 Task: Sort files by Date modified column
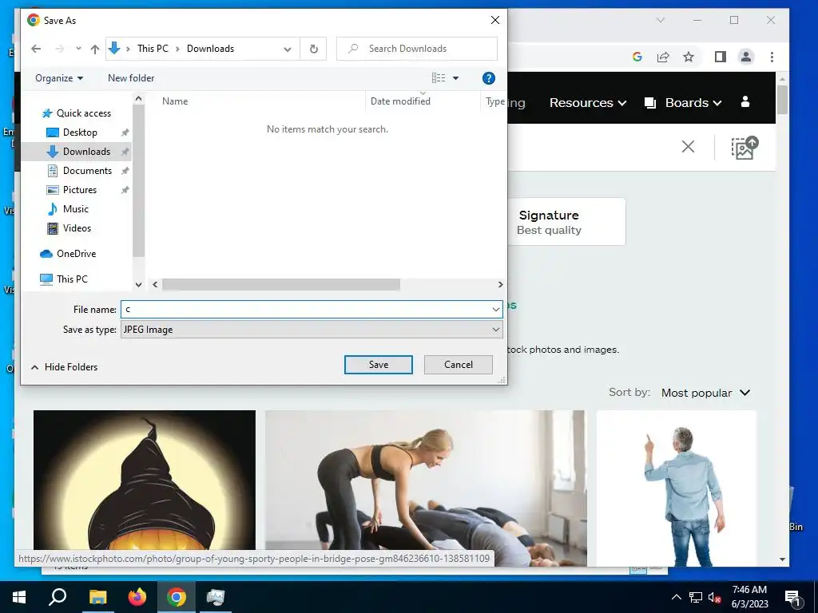click(400, 101)
